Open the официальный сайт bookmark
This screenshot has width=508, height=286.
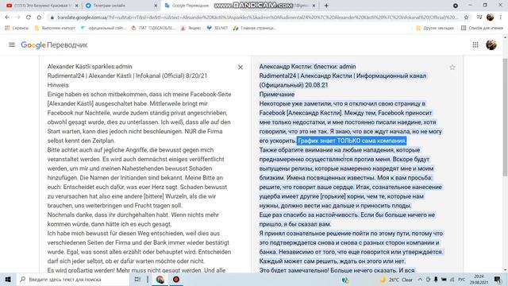point(103,28)
